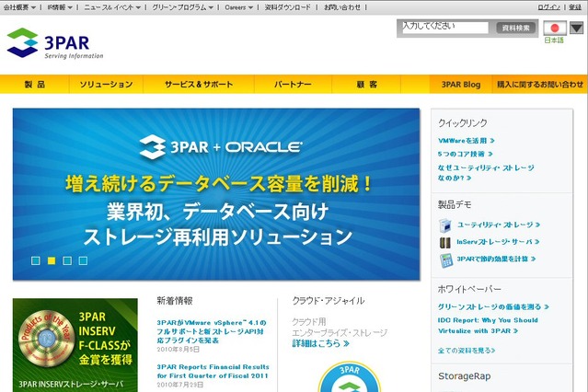Expand the ニュース&イベント menu
Screen dimensions: 588x392
112,7
